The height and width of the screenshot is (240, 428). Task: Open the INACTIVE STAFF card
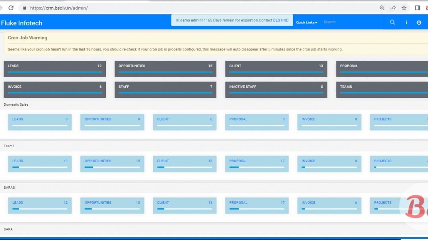pos(276,89)
